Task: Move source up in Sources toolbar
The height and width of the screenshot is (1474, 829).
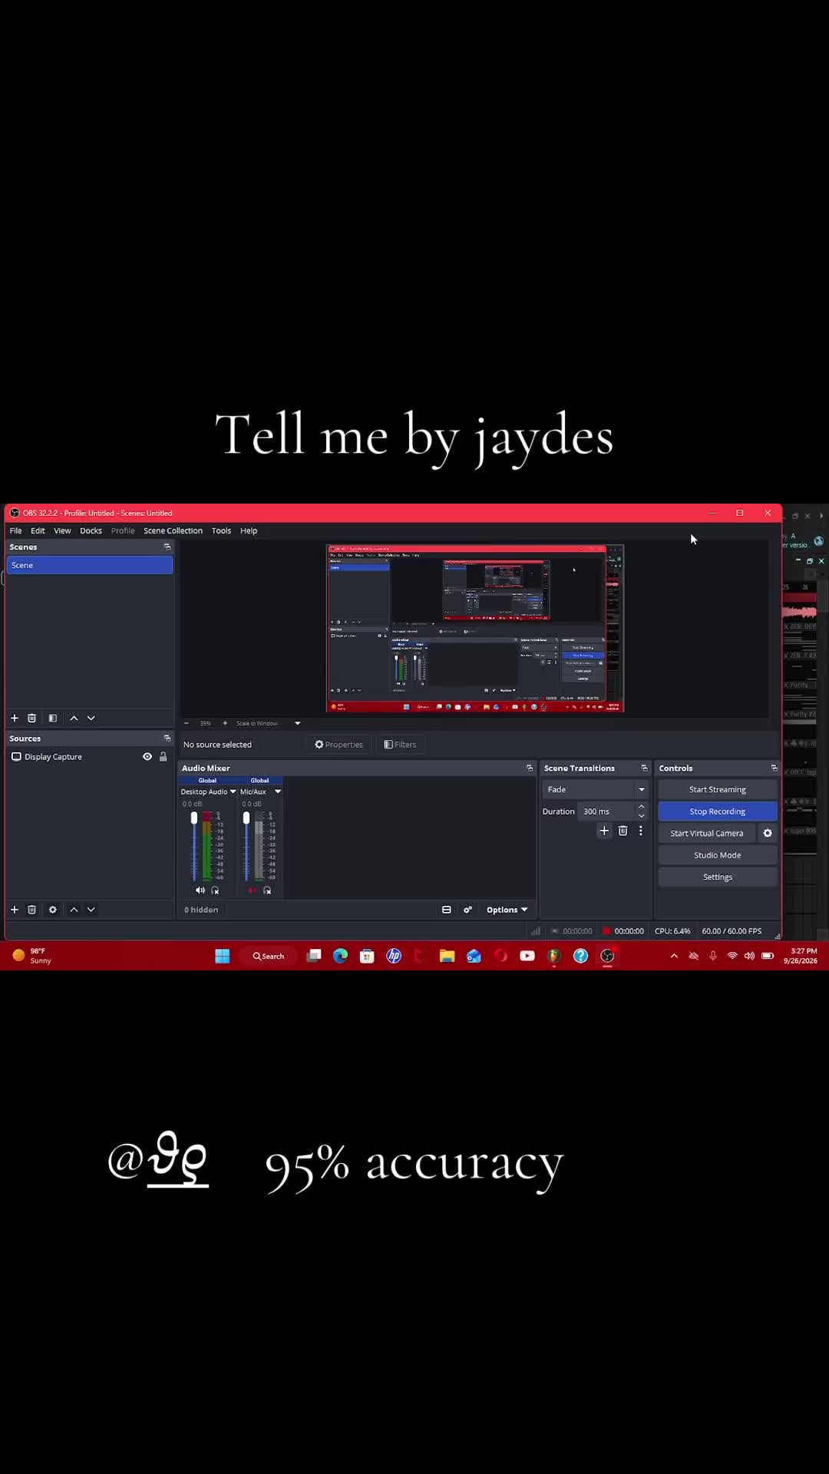Action: pyautogui.click(x=74, y=910)
